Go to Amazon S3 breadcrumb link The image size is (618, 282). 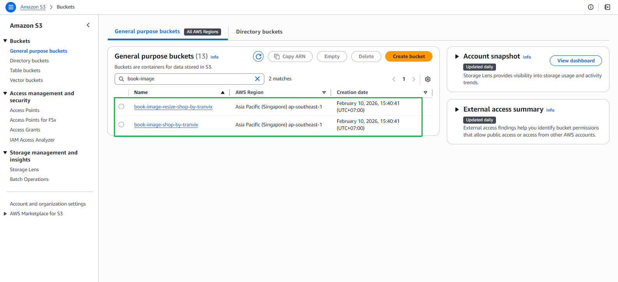pos(33,7)
